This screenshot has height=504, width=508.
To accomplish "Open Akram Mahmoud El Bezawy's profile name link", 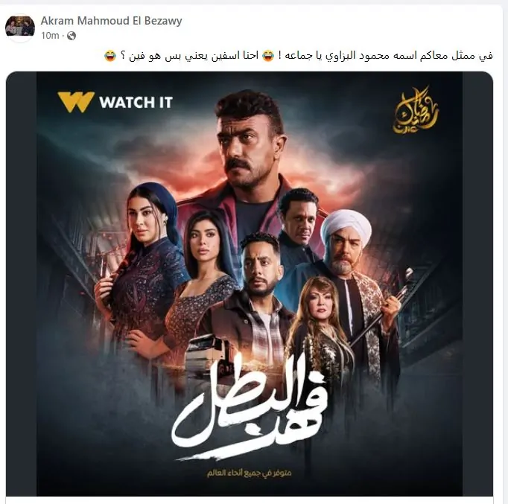I will (111, 21).
